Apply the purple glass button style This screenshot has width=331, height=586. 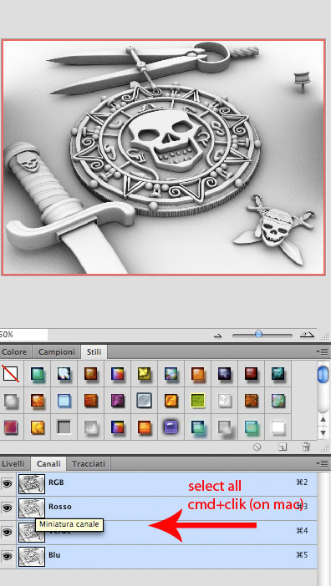point(171,427)
